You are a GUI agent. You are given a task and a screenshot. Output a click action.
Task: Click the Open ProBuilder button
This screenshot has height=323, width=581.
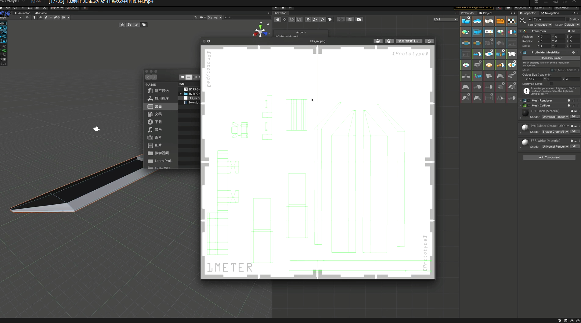pos(551,58)
